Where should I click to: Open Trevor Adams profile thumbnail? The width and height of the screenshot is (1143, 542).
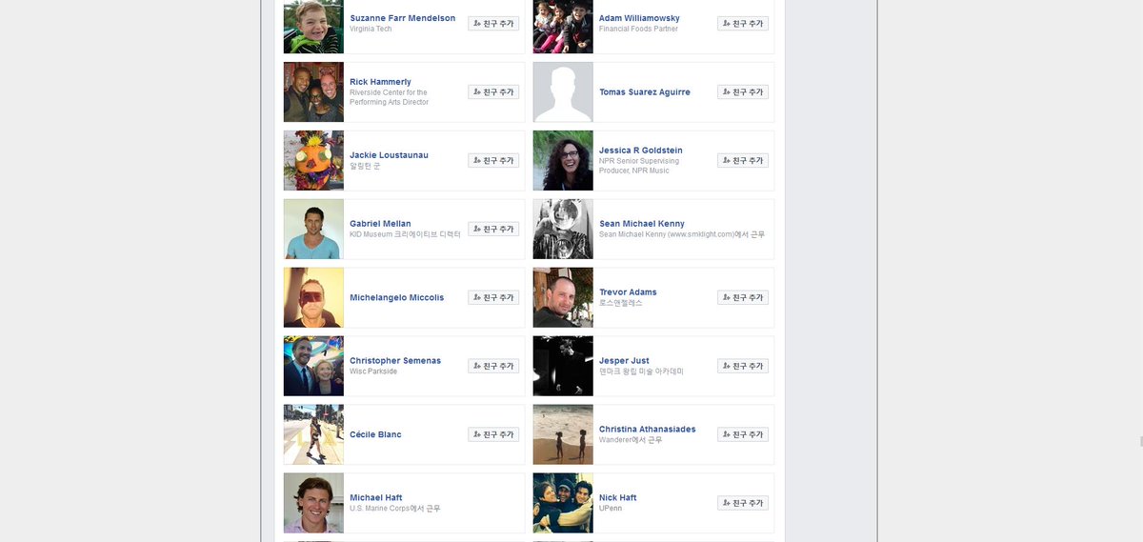[x=563, y=297]
